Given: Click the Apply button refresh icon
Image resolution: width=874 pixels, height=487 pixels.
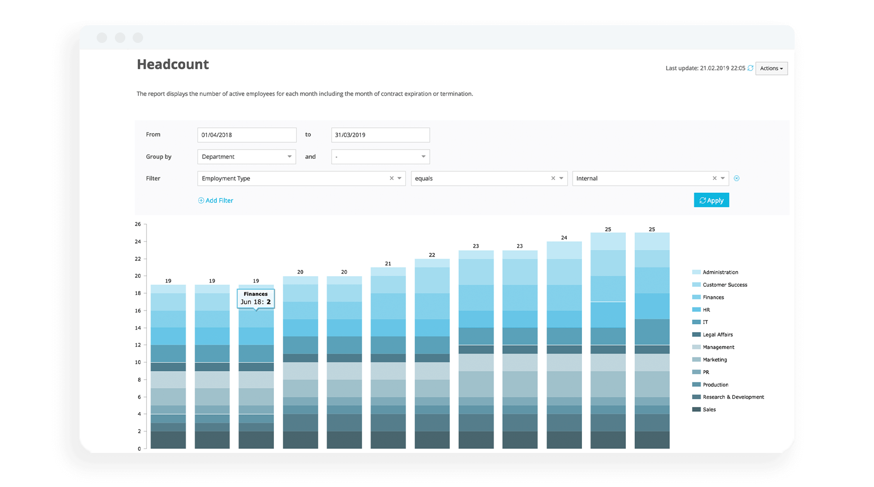Looking at the screenshot, I should click(x=702, y=200).
